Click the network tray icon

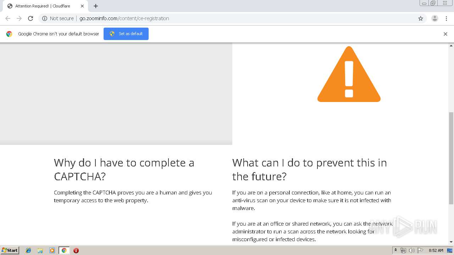click(x=403, y=250)
